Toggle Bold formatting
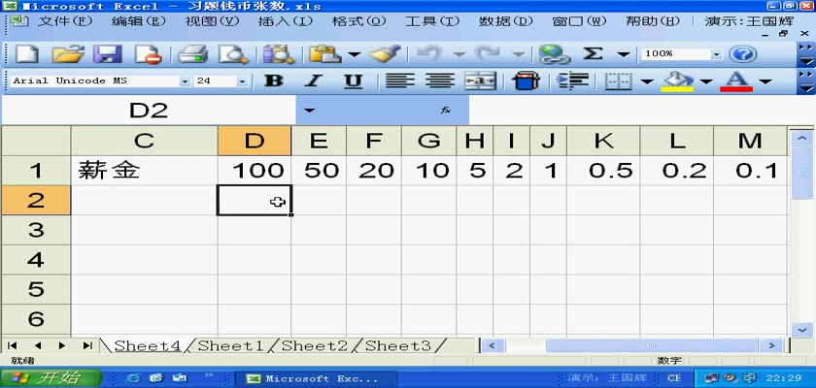 [x=275, y=81]
